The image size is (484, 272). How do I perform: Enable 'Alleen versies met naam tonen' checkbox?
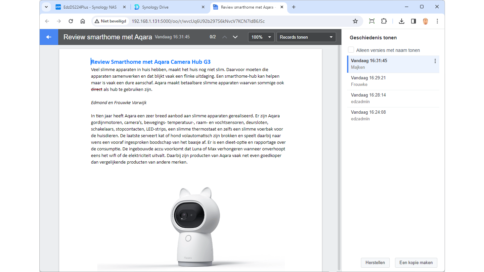[x=351, y=50]
